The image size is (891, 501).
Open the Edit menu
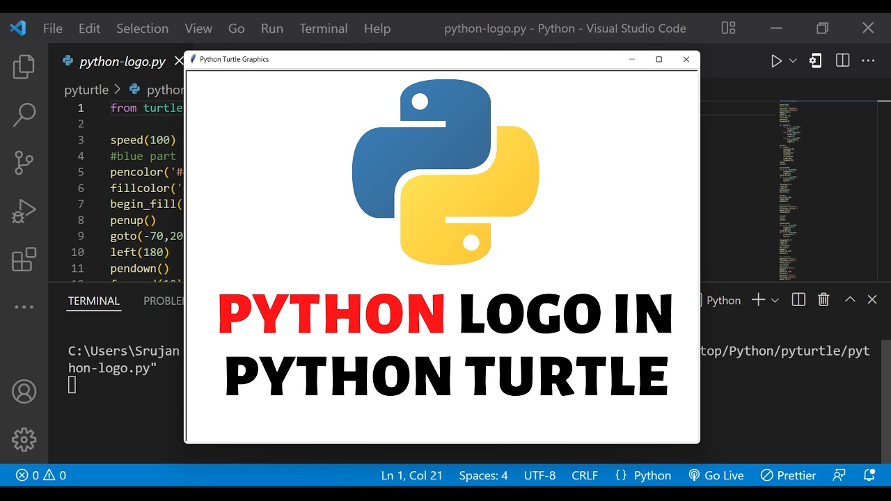tap(89, 29)
